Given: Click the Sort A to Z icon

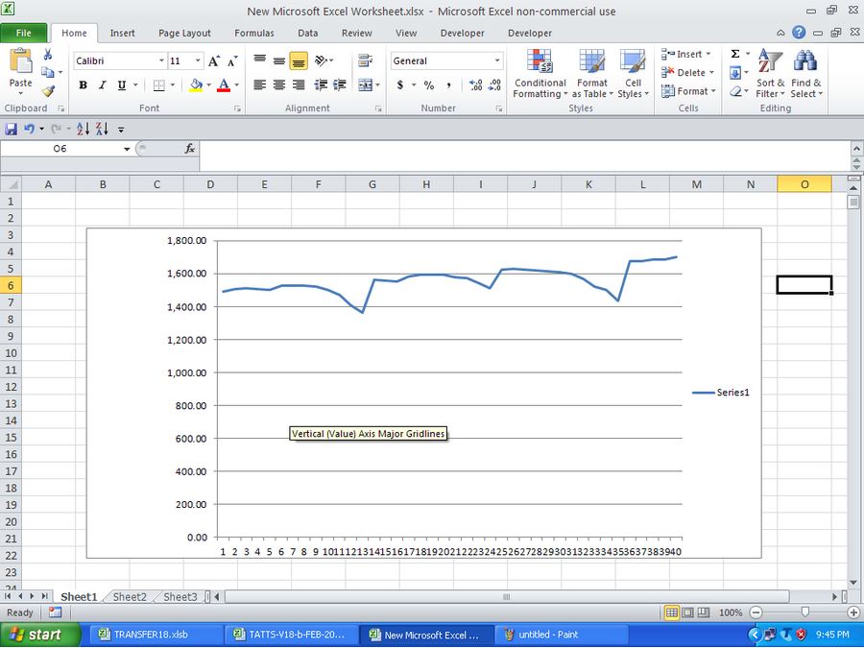Looking at the screenshot, I should [x=83, y=129].
